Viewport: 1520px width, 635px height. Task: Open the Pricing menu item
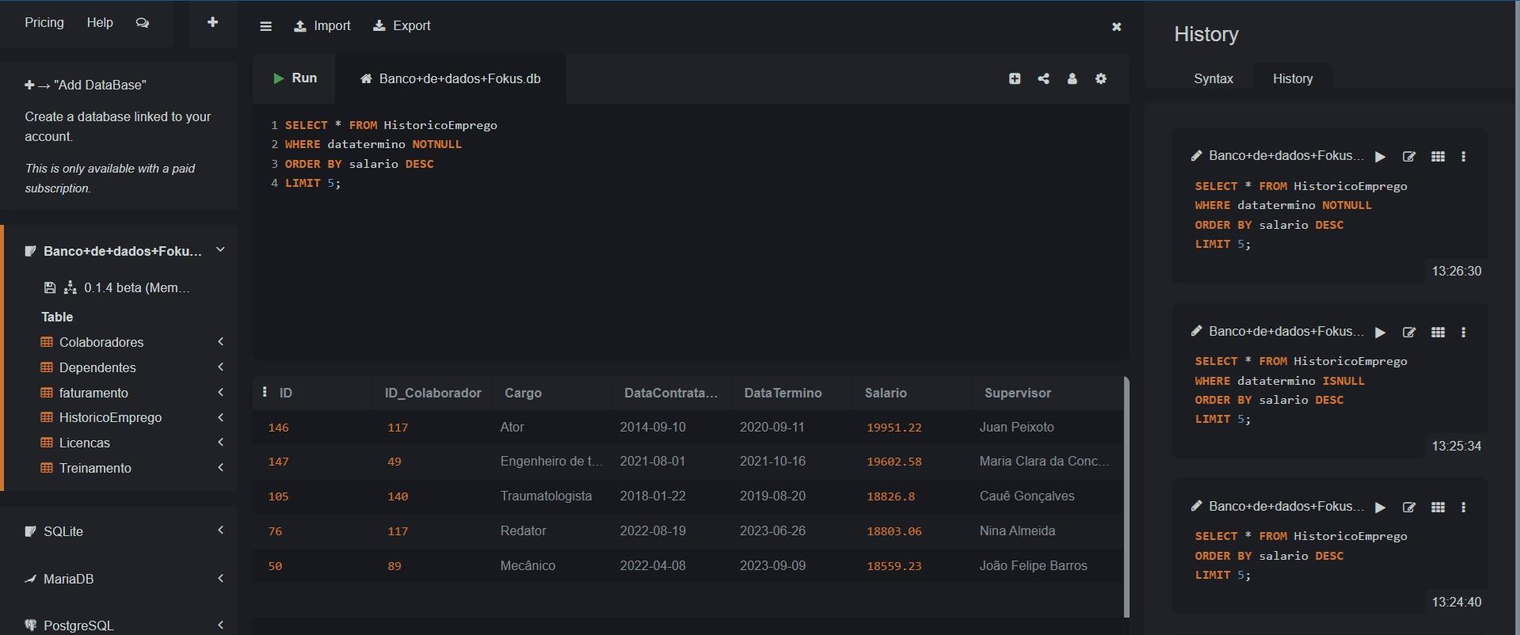tap(44, 22)
